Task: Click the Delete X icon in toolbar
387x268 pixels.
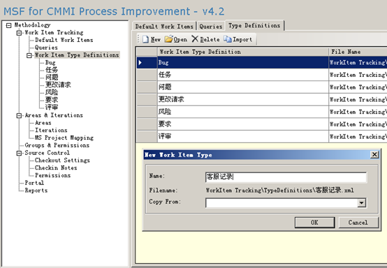Action: click(x=195, y=38)
